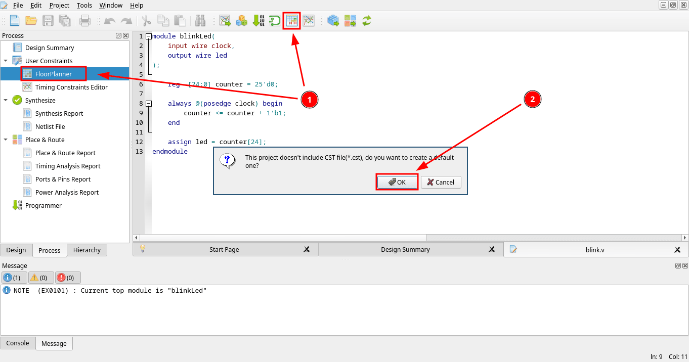The width and height of the screenshot is (689, 362).
Task: Close the Start Page tab
Action: pos(307,249)
